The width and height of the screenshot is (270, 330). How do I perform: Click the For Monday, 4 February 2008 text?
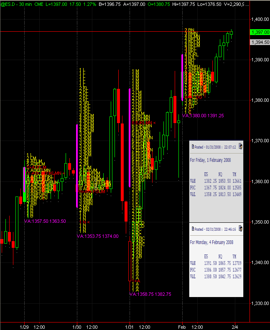pos(211,242)
